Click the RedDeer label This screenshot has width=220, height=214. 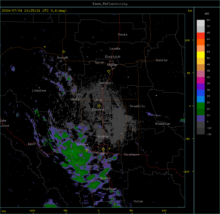[112, 65]
